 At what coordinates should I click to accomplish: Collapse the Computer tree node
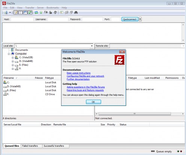(9, 54)
